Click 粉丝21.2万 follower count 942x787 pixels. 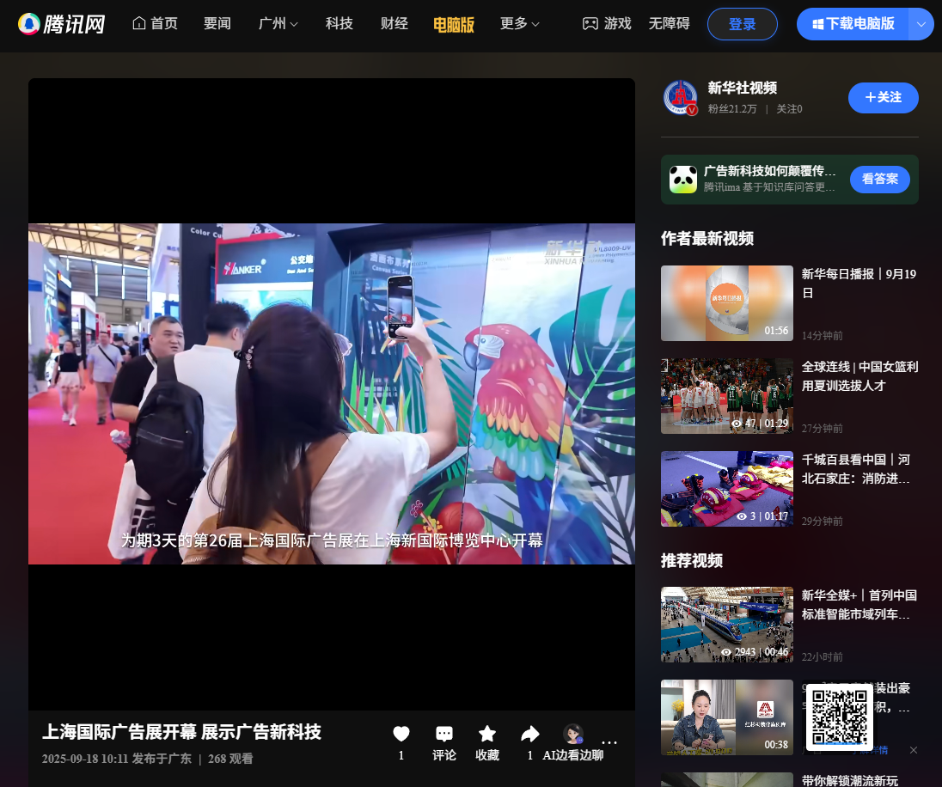(731, 109)
